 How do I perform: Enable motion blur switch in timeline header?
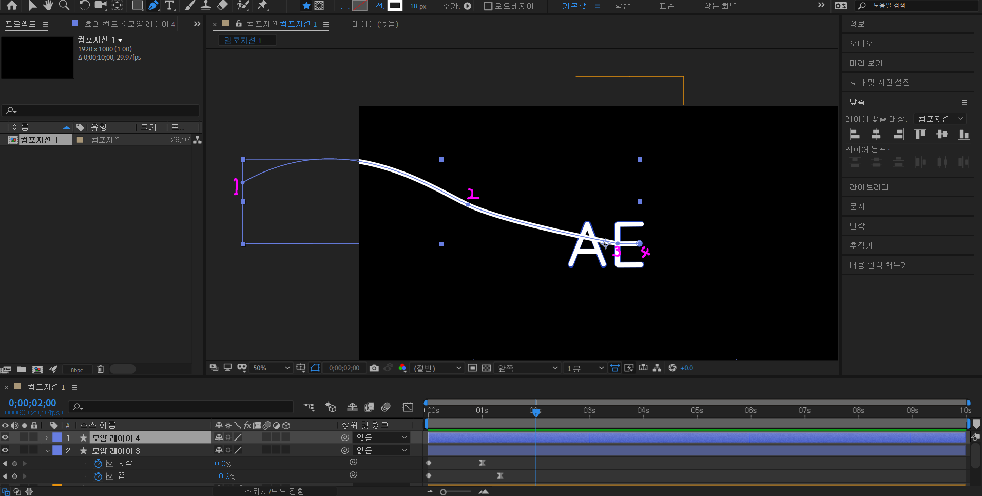tap(386, 407)
